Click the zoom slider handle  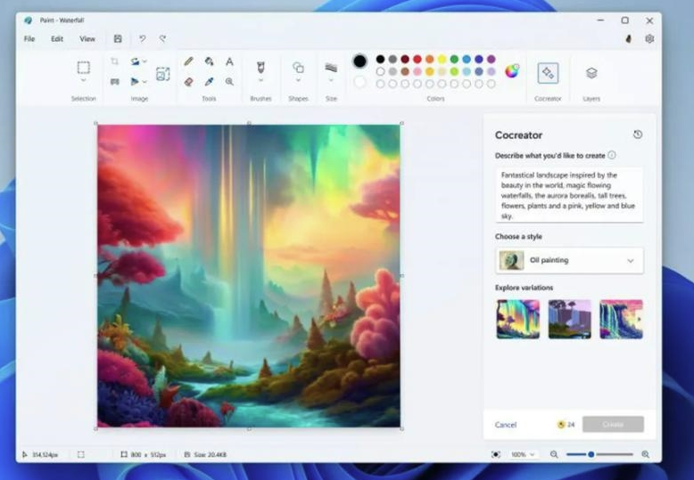(591, 454)
